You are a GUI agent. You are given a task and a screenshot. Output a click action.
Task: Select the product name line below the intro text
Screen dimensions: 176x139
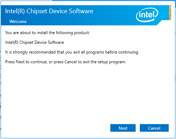[34, 42]
